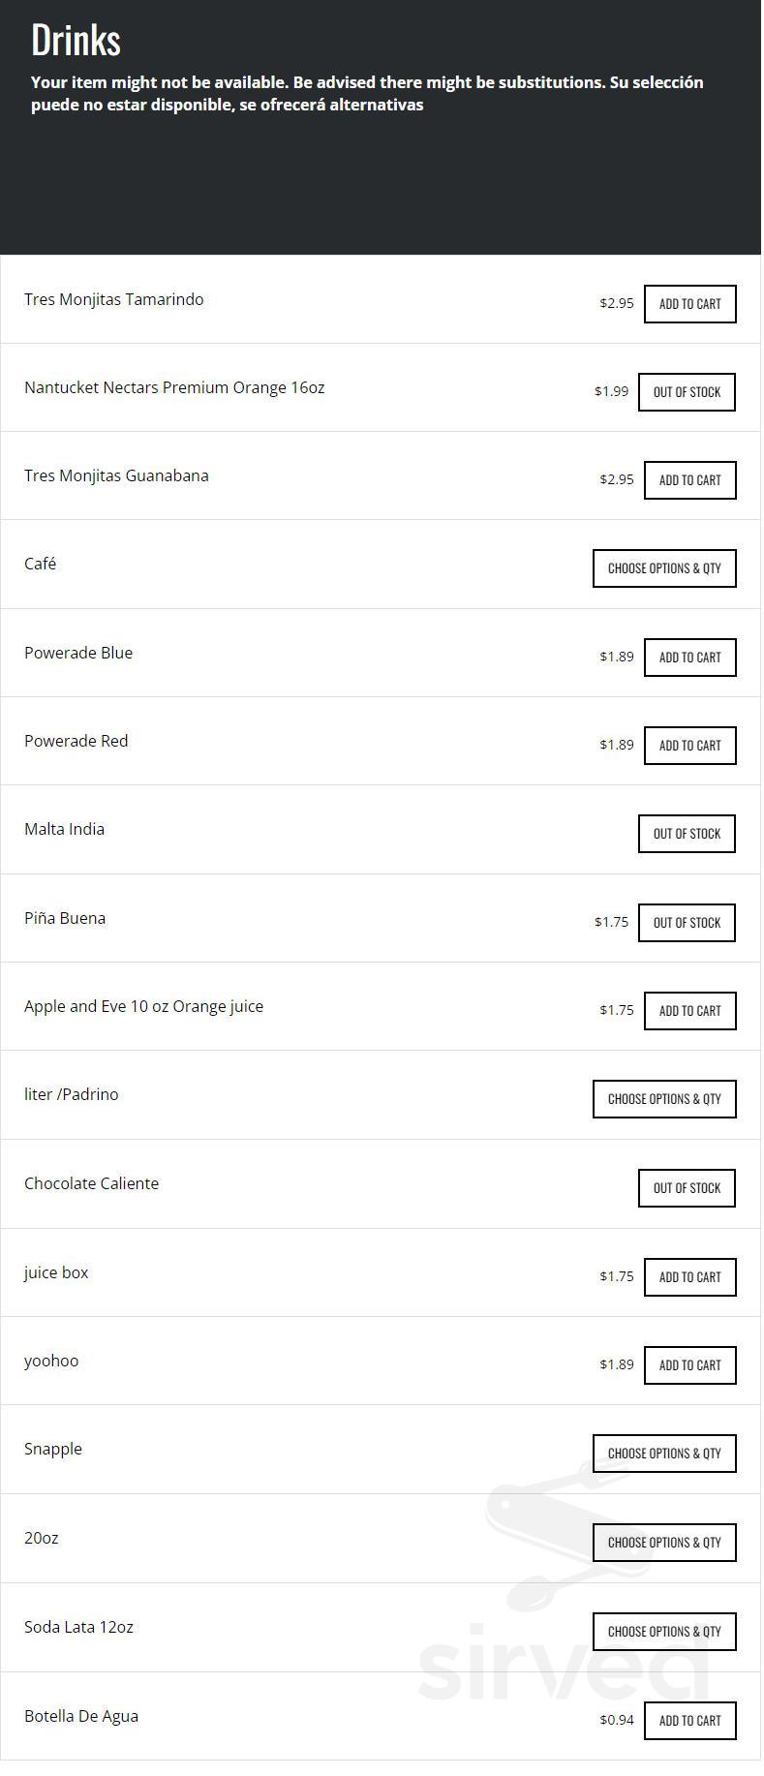764x1776 pixels.
Task: Add Powerade Red to cart
Action: 689,746
